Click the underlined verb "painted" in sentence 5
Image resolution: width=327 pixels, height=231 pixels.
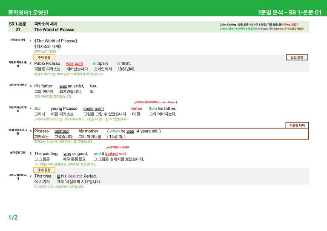pos(61,131)
